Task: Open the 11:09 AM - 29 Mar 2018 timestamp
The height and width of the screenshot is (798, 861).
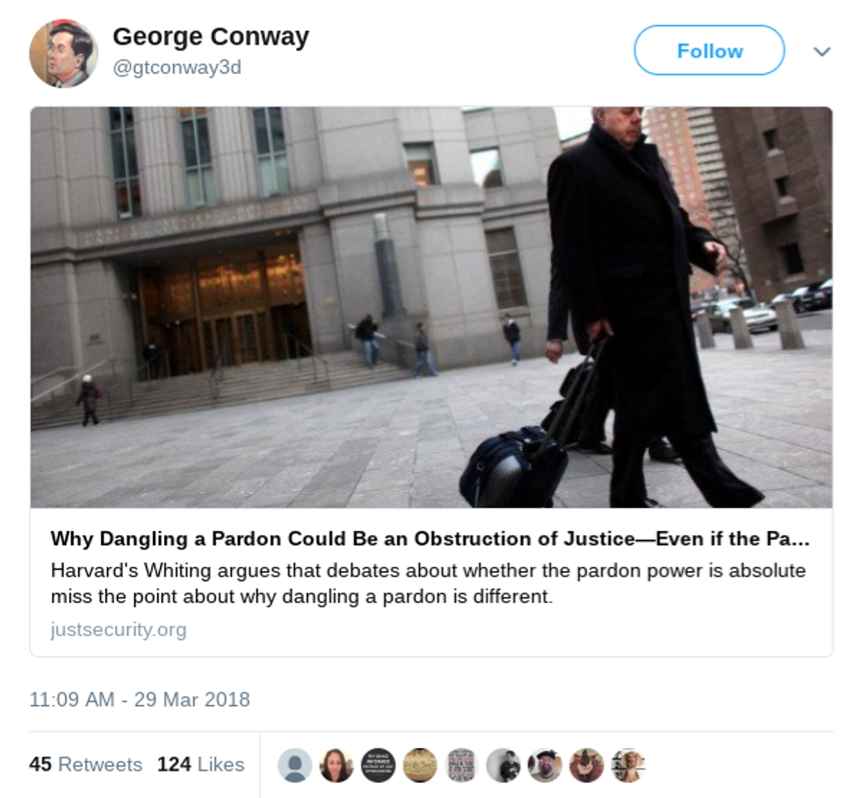Action: [140, 700]
